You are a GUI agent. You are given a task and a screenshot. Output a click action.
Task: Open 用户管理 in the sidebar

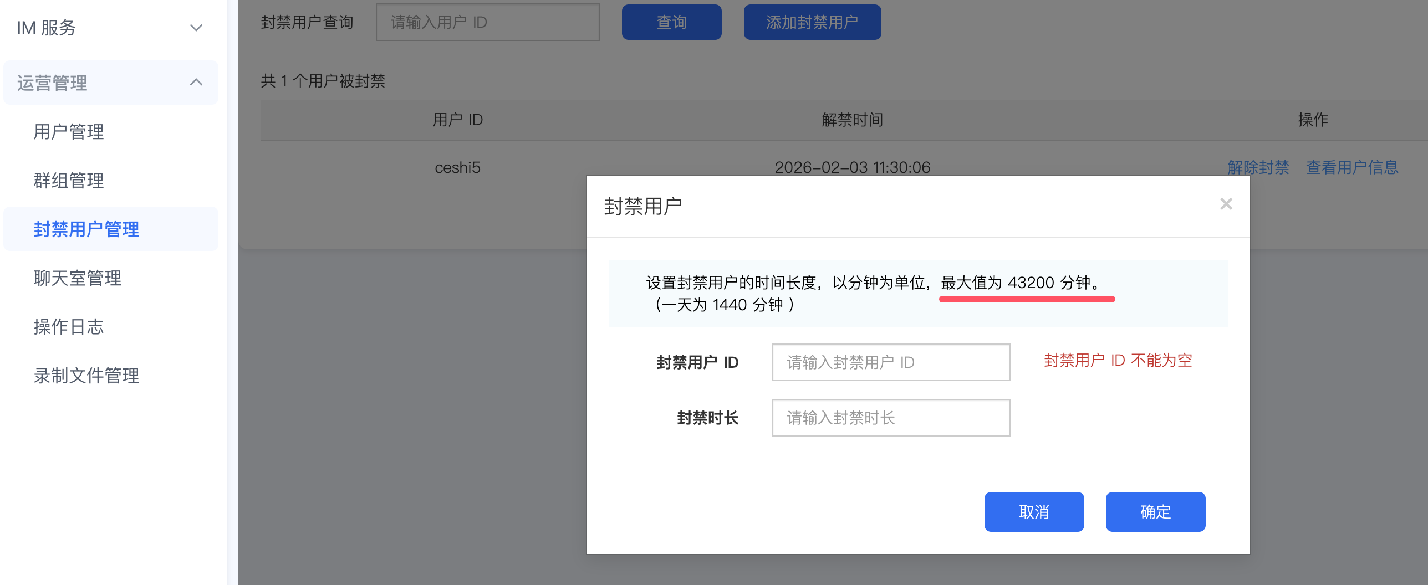tap(69, 132)
